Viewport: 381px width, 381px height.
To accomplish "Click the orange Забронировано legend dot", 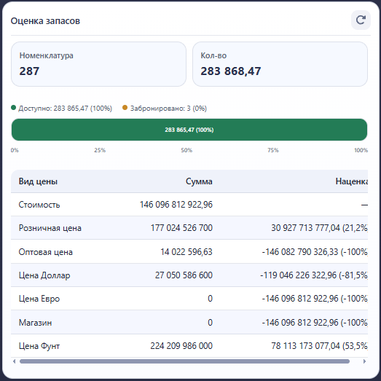I will [125, 108].
